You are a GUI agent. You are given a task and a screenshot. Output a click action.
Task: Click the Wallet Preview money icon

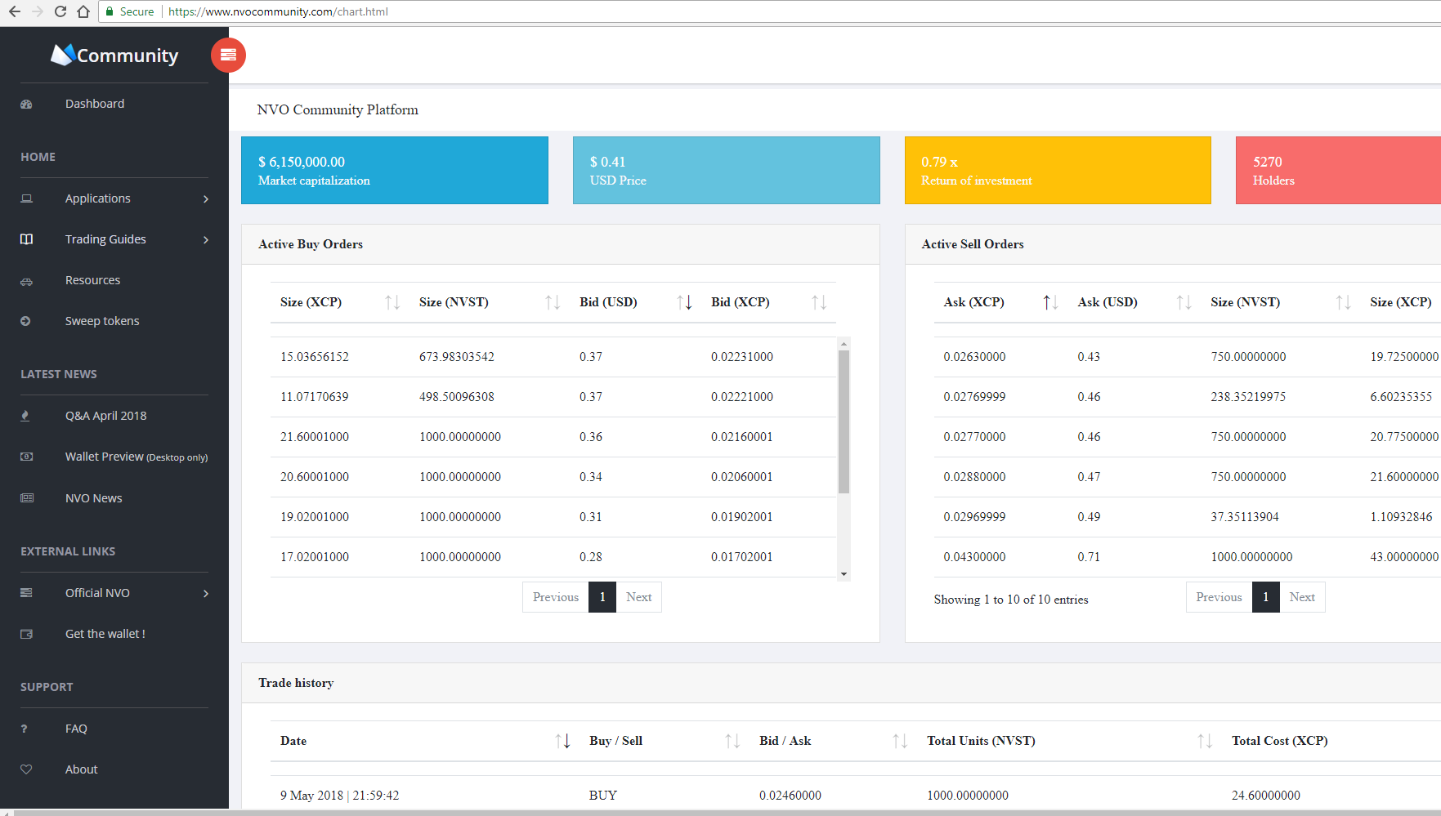point(26,457)
